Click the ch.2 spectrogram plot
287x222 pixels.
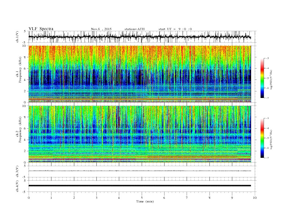pyautogui.click(x=140, y=134)
